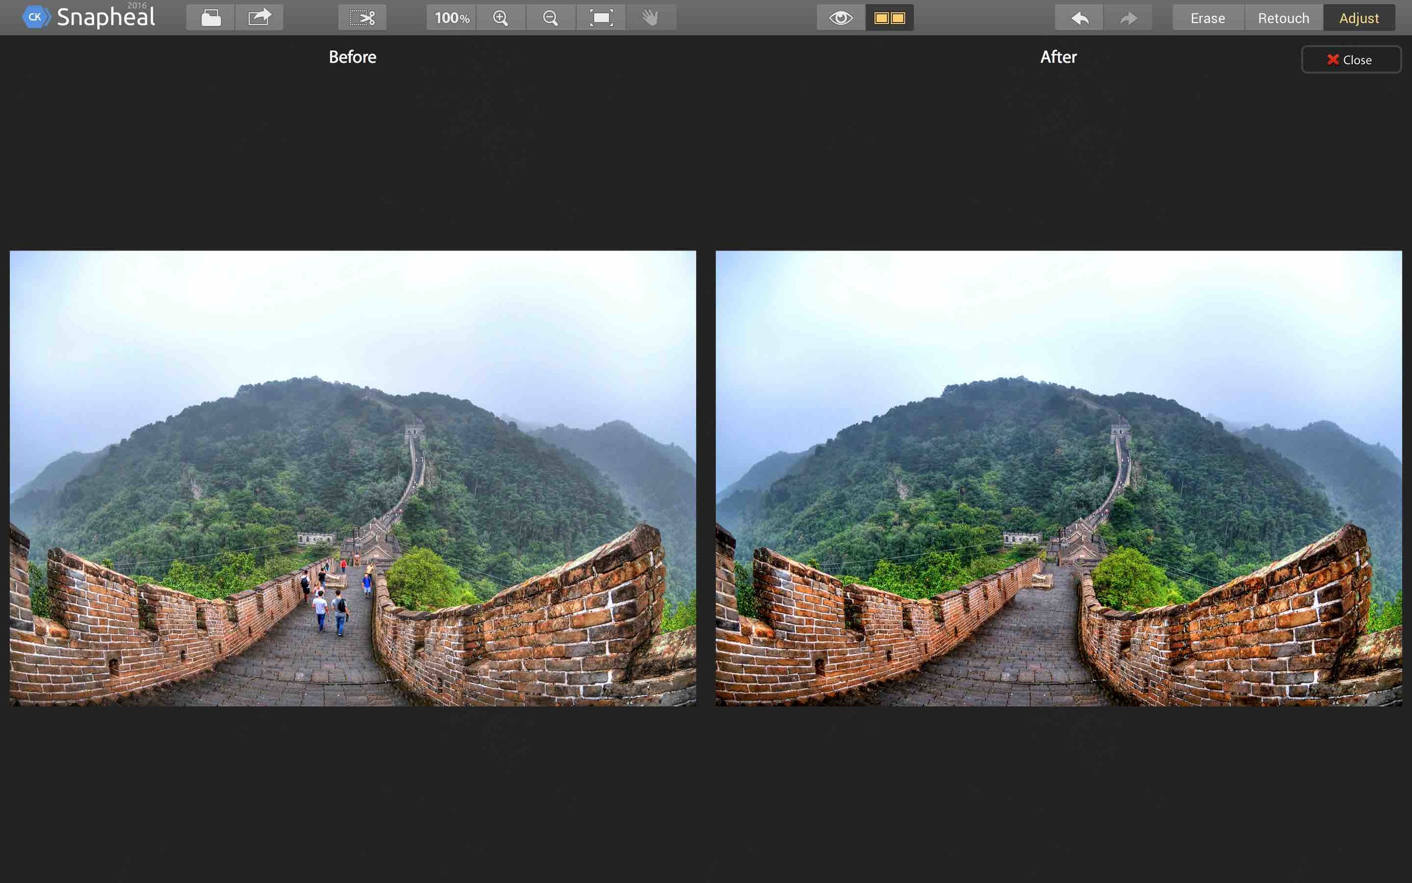
Task: Click the After label text
Action: [1058, 56]
